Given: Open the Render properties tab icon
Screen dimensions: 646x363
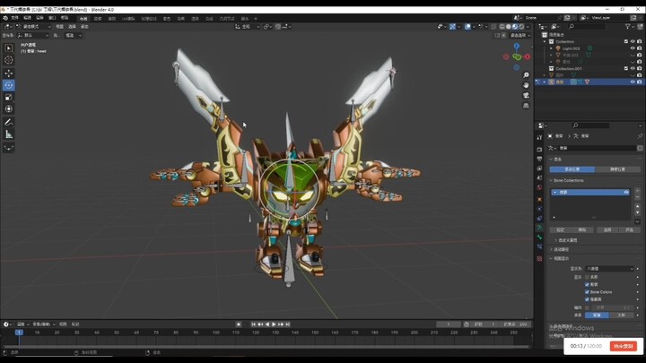Looking at the screenshot, I should pos(540,149).
